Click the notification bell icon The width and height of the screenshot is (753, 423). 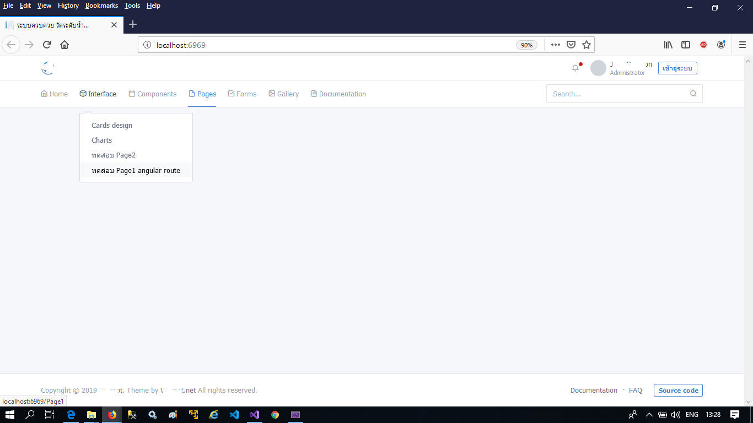(x=575, y=68)
